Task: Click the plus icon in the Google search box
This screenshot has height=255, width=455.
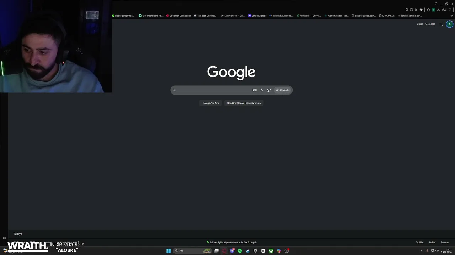Action: click(175, 90)
